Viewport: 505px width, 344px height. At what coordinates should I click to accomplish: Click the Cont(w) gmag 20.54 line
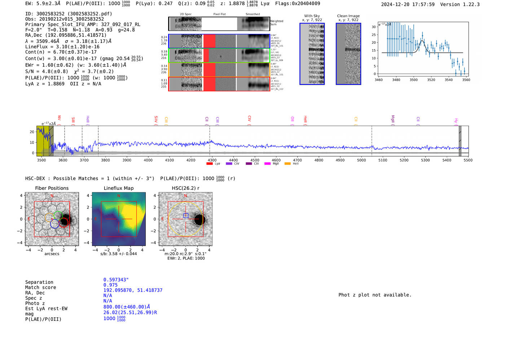[84, 58]
